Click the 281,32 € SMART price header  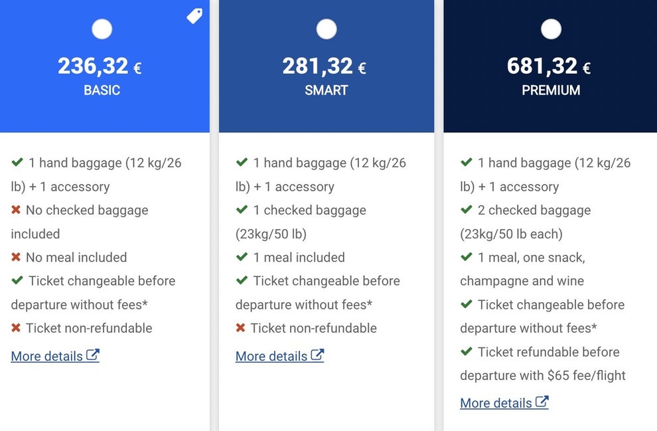click(325, 66)
